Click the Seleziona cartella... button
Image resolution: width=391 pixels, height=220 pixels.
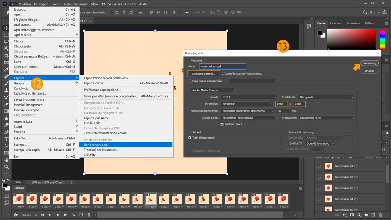tap(204, 74)
